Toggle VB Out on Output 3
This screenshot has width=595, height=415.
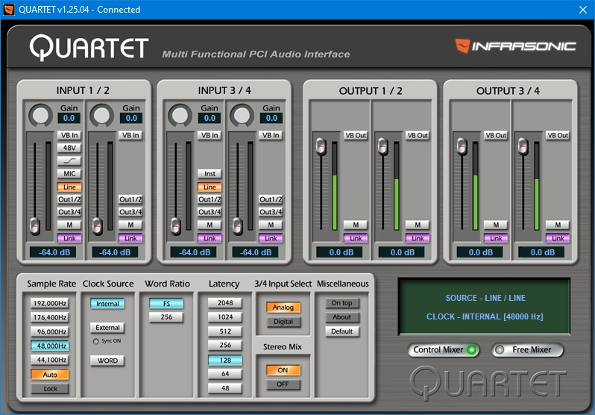point(496,135)
